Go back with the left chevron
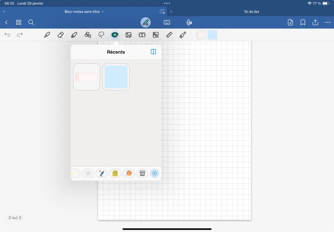Screen dimensions: 334x232 (x=7, y=22)
